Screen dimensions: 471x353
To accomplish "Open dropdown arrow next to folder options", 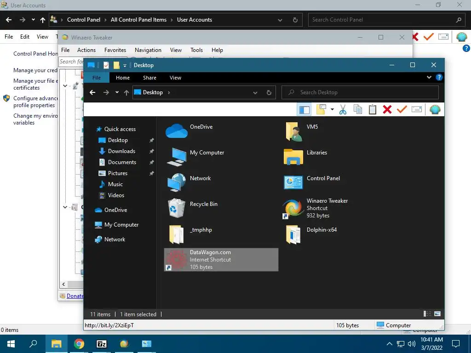I will coord(332,109).
